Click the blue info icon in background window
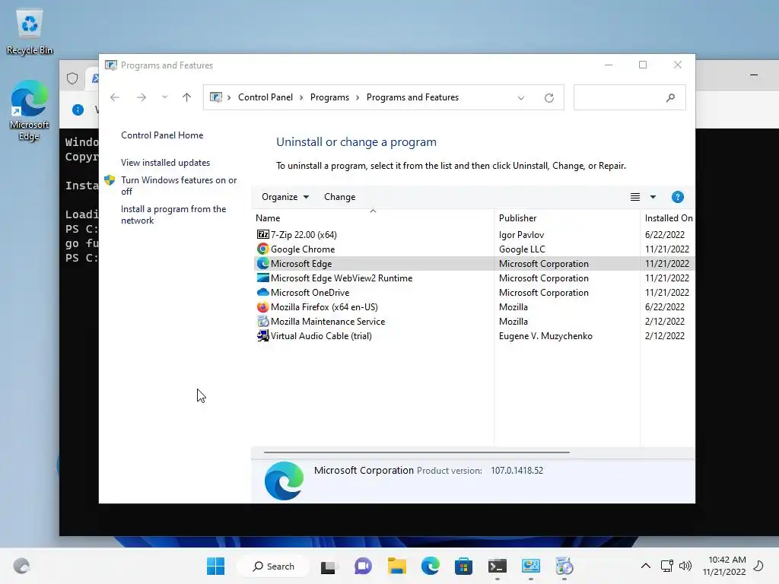The height and width of the screenshot is (584, 779). [78, 109]
